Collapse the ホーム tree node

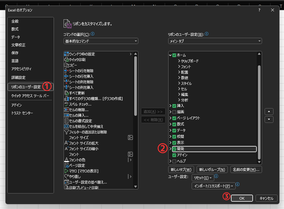pos(170,55)
